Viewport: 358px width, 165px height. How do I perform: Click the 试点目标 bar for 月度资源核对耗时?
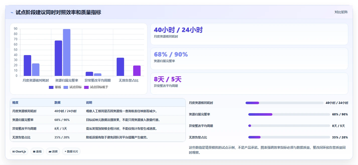[36, 70]
